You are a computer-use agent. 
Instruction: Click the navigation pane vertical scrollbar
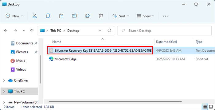tap(41, 69)
